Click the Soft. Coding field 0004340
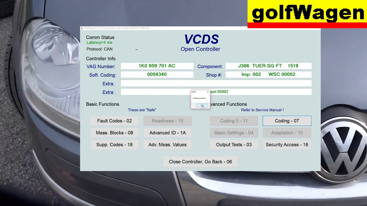Screen dimensions: 367x206 157,74
